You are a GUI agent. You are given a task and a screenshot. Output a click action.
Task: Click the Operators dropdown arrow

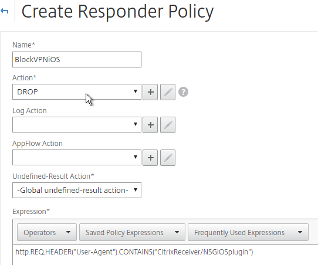[68, 232]
